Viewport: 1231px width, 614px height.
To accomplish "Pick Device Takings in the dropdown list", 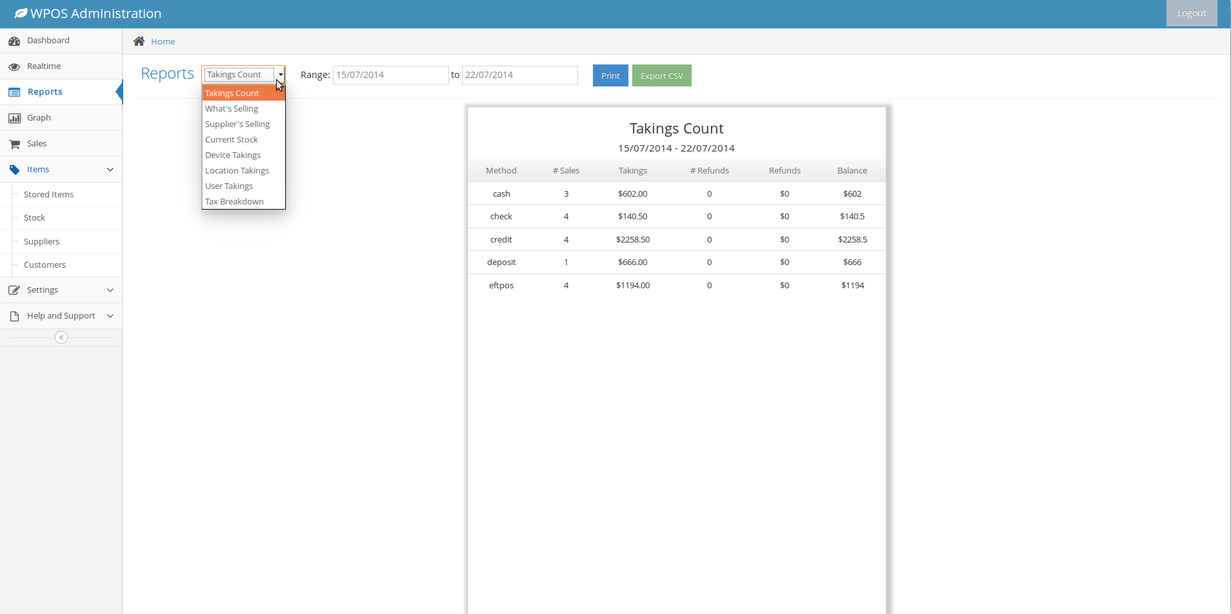I will click(x=233, y=155).
